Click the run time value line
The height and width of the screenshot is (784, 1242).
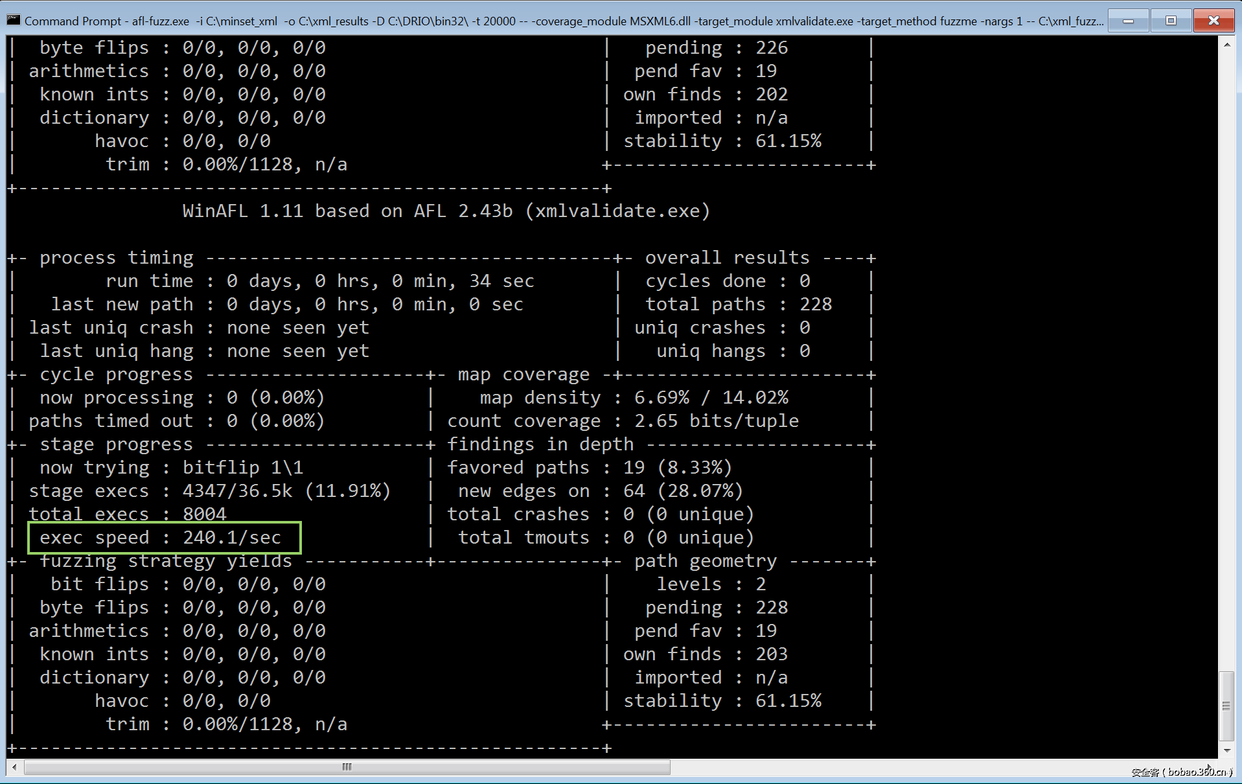(x=380, y=281)
